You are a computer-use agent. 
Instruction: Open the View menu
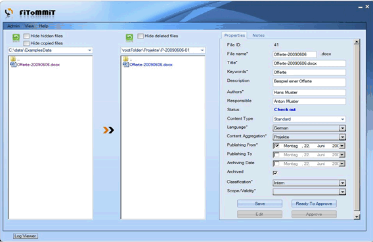(30, 26)
